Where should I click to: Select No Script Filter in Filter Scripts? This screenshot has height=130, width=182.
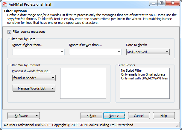click(131, 71)
